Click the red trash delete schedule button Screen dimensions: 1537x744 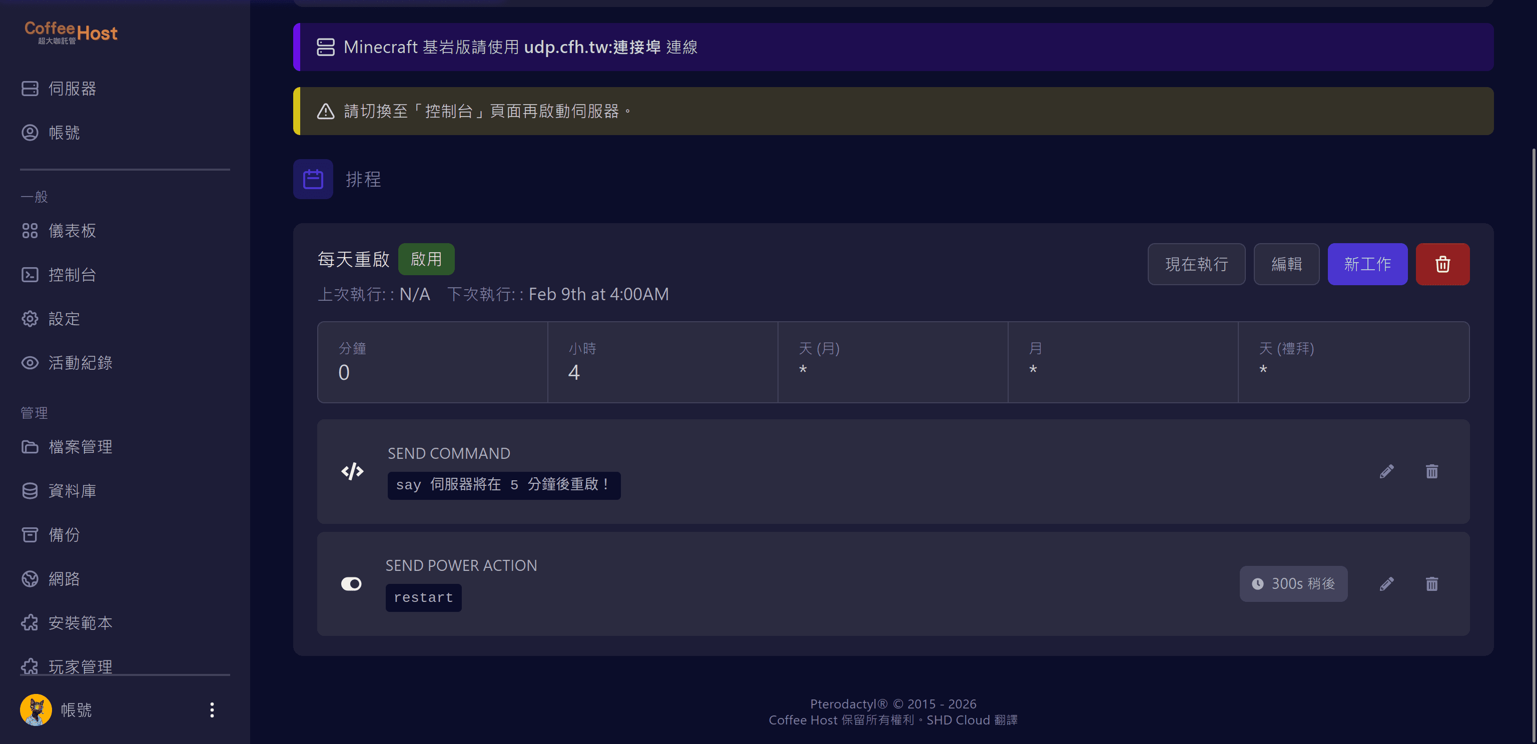tap(1442, 264)
